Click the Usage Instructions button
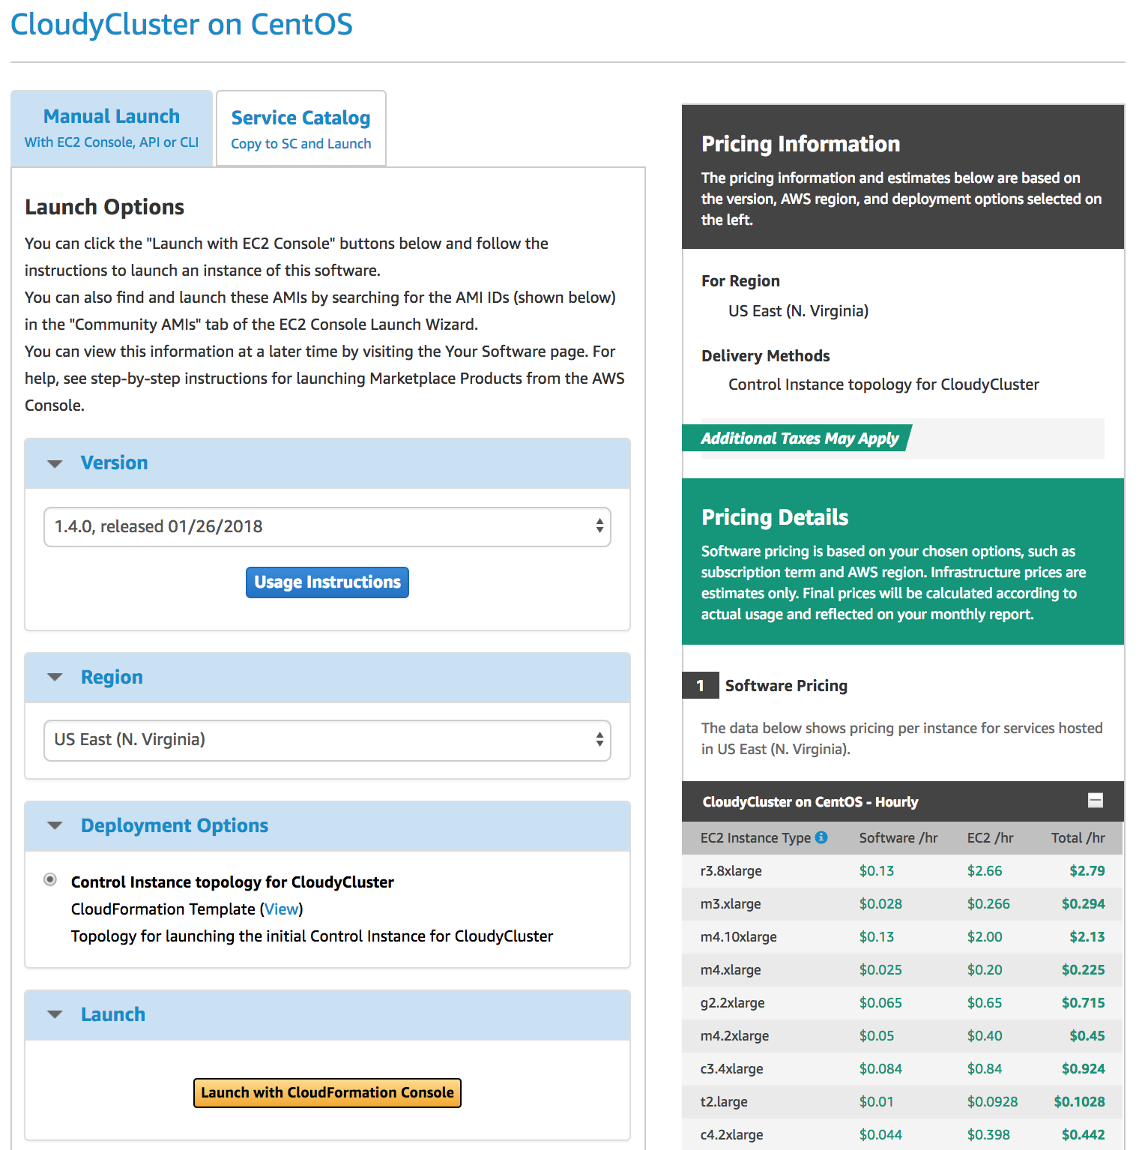 pos(327,582)
